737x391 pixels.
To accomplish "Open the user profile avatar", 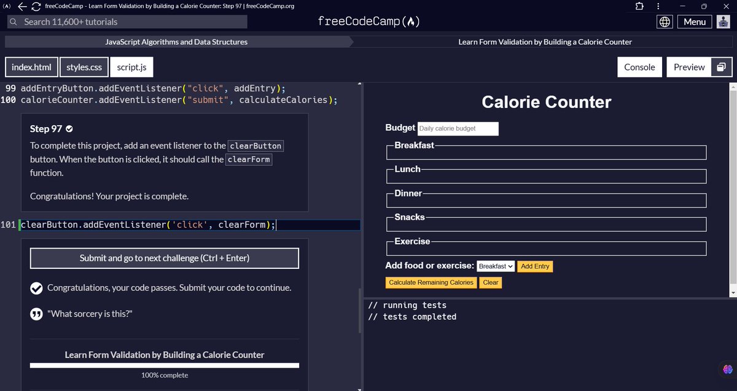I will point(723,21).
